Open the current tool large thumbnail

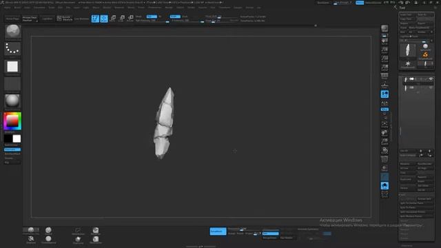click(407, 50)
